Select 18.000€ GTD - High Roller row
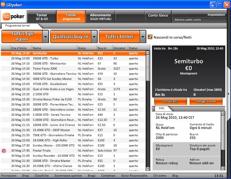 [x=73, y=140]
